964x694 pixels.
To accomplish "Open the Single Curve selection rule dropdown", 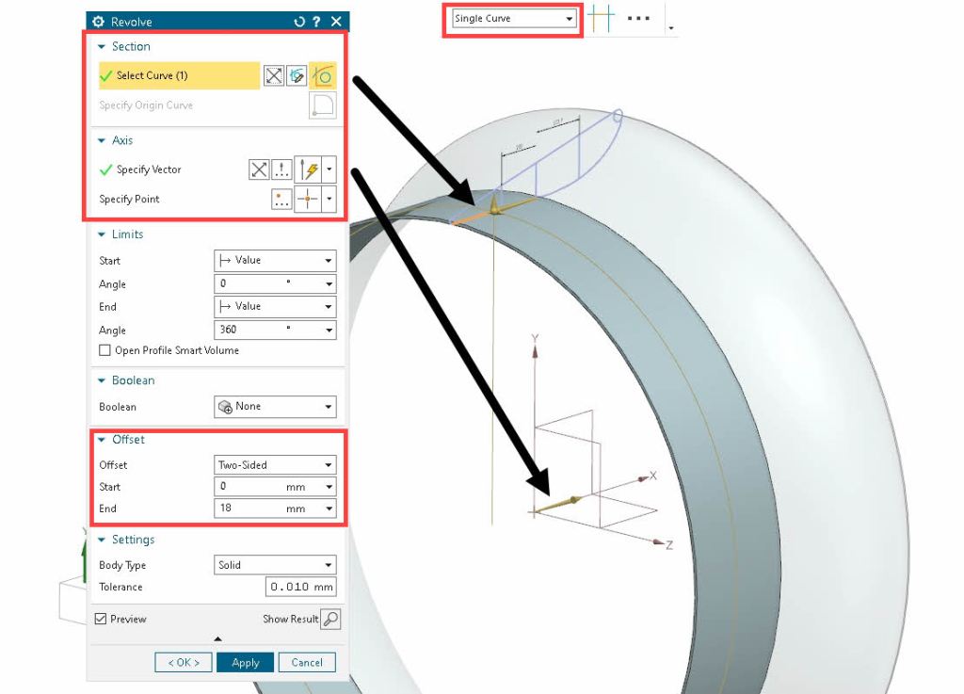I will click(x=514, y=19).
